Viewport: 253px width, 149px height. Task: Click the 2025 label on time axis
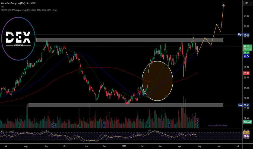click(124, 146)
